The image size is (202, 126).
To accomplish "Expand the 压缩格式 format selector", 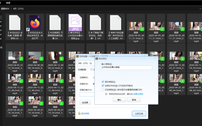I will [x=94, y=78].
